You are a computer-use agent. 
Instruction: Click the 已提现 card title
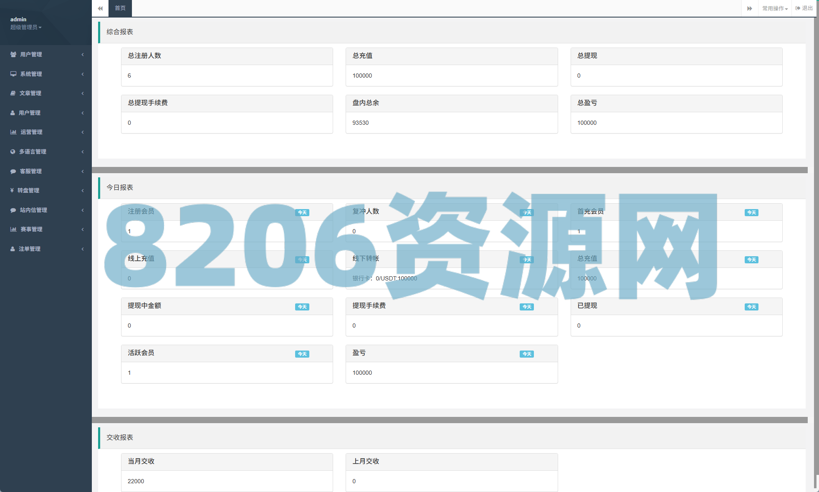pos(587,305)
